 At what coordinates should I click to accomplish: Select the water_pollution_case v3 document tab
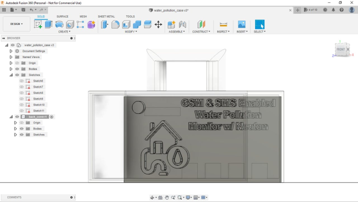click(x=168, y=10)
